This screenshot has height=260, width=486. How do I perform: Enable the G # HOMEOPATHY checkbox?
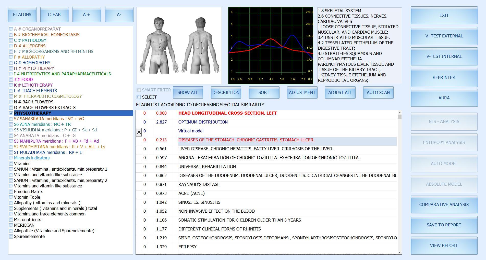pos(11,63)
